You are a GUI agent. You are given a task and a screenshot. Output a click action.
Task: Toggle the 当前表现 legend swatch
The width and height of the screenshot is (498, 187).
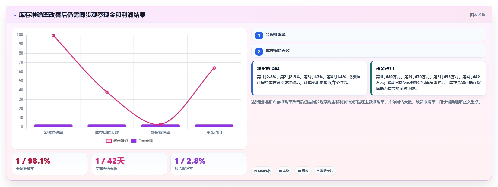(x=134, y=141)
